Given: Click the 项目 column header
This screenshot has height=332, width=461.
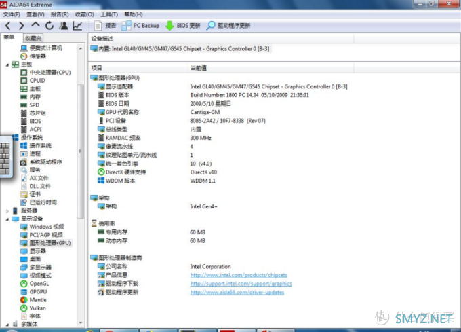Looking at the screenshot, I should tap(138, 68).
